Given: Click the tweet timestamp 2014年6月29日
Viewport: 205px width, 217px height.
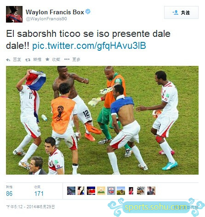Looking at the screenshot, I should (30, 207).
